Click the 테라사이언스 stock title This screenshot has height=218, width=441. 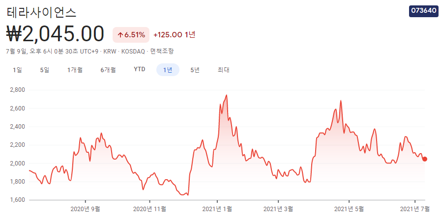[41, 13]
